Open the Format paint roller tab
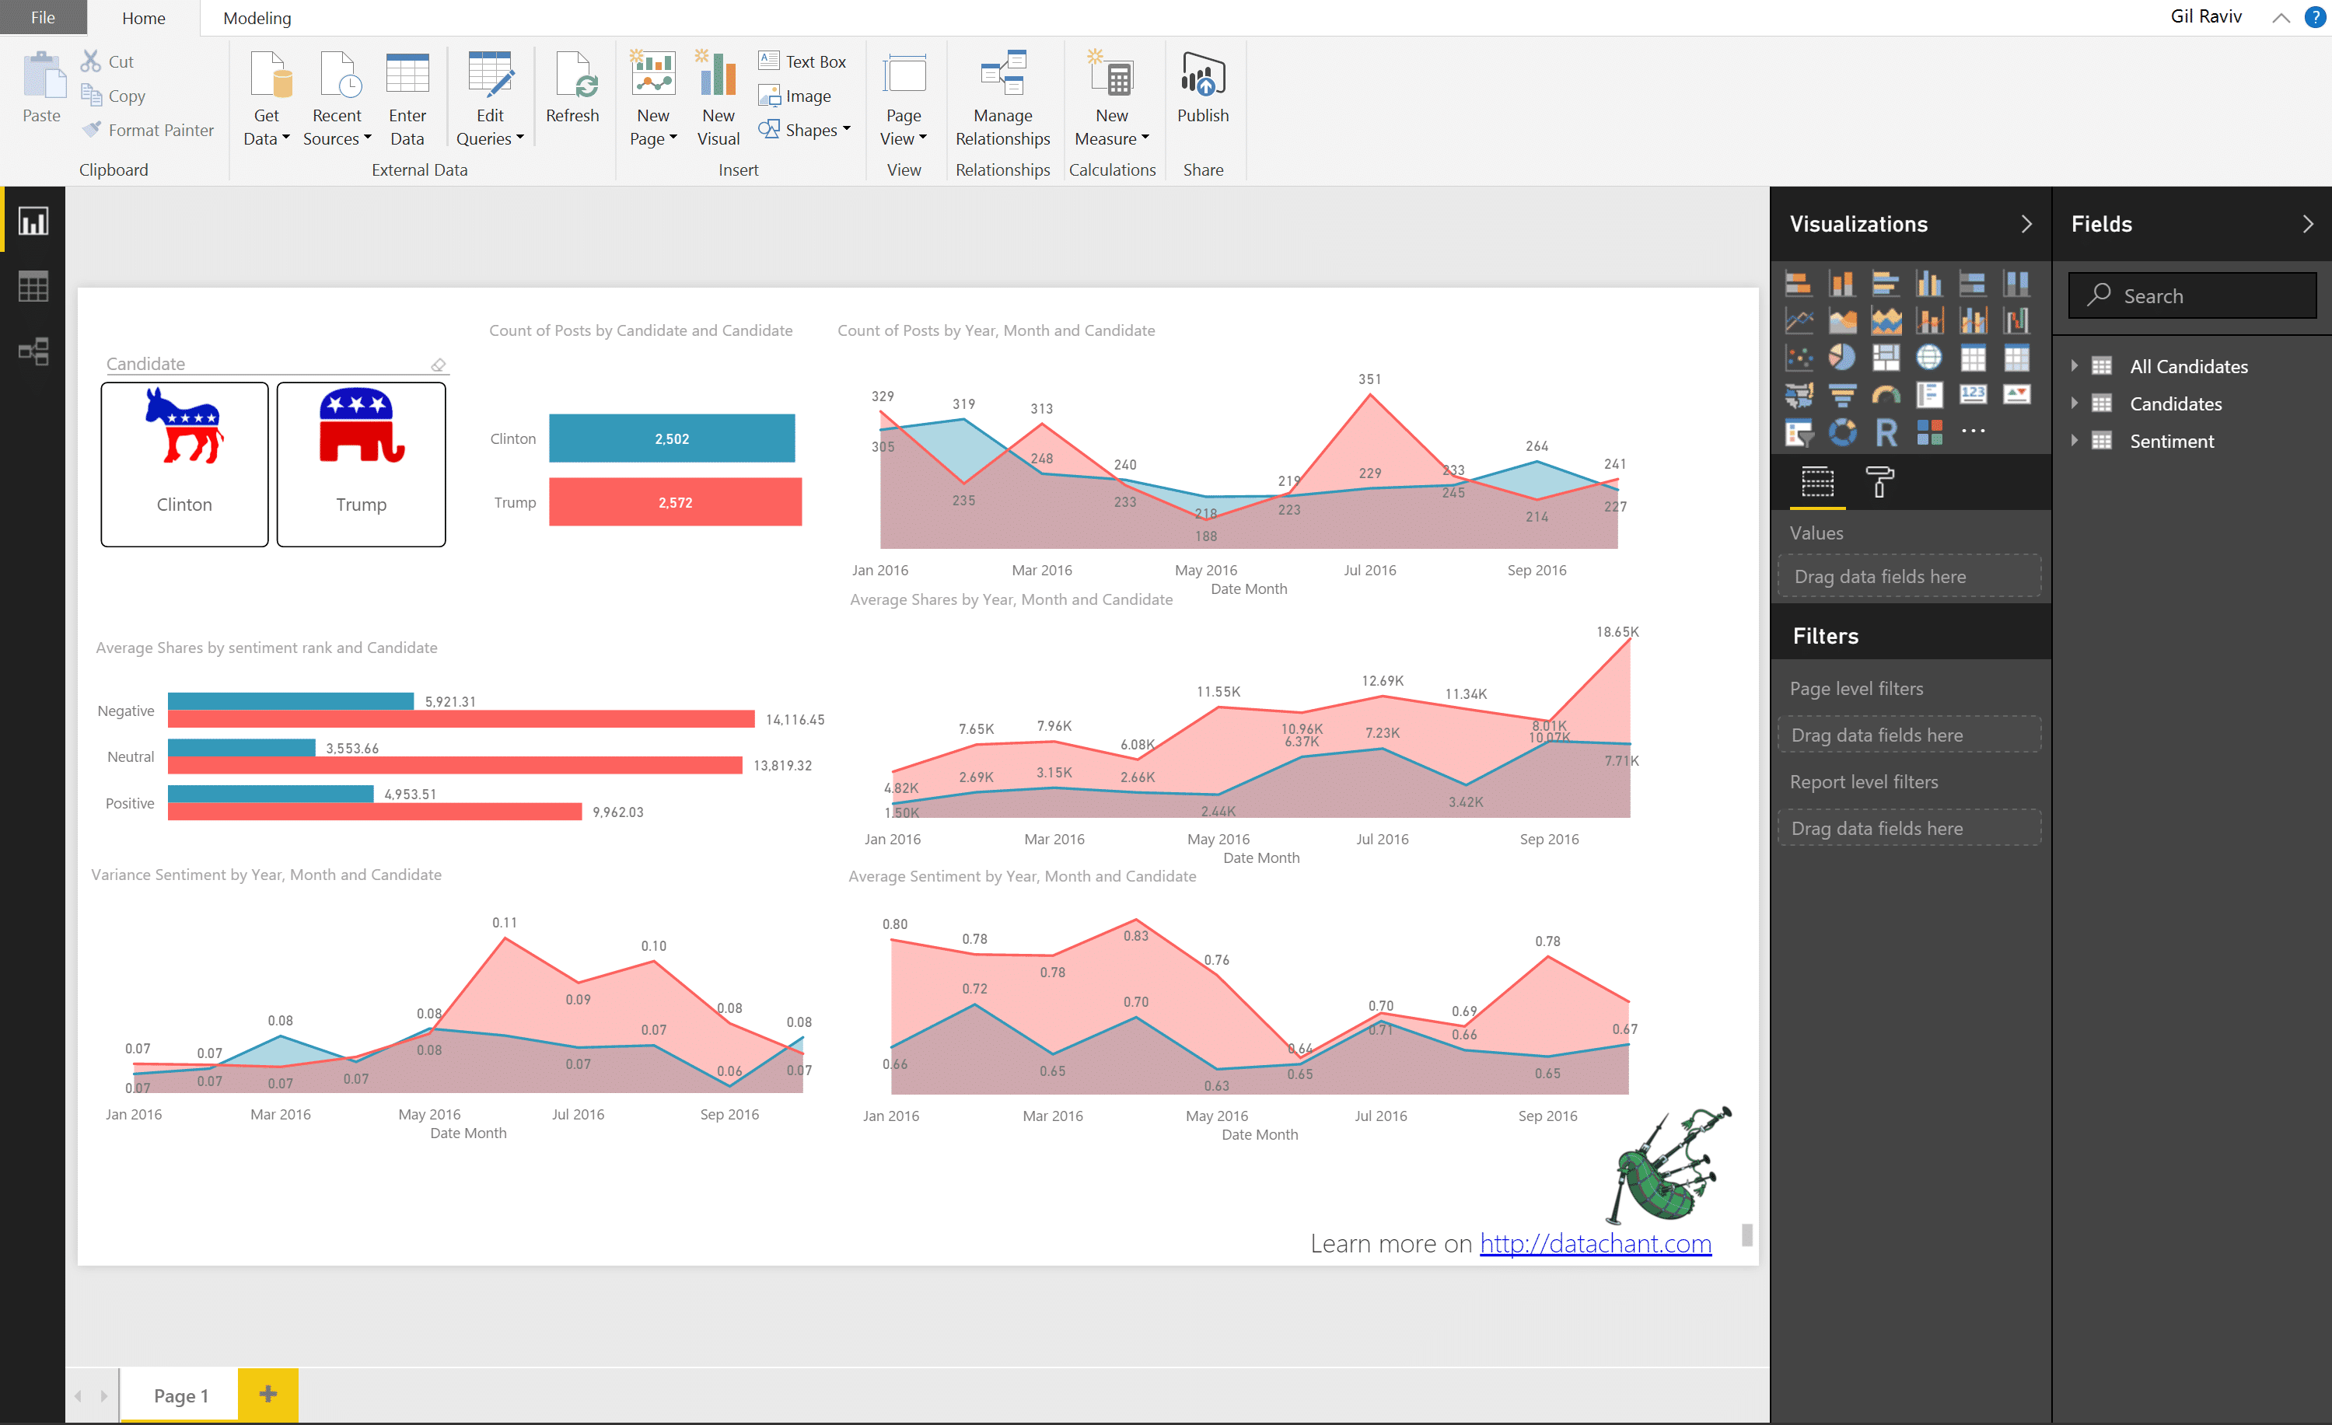The height and width of the screenshot is (1425, 2332). 1879,482
